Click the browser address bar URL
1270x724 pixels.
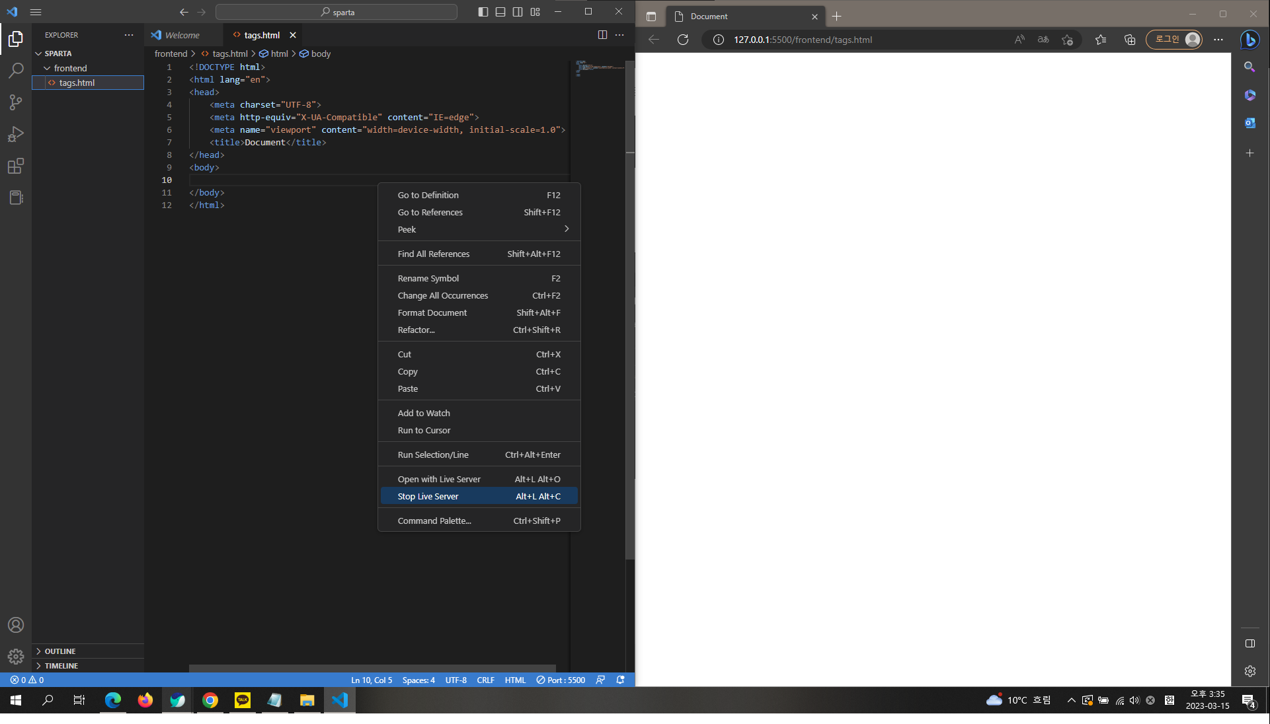pyautogui.click(x=803, y=40)
